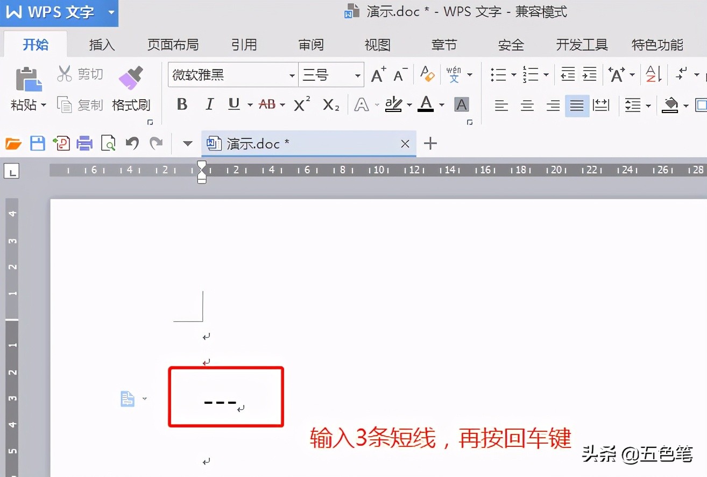Toggle italic formatting with the I icon
The image size is (707, 477).
(x=209, y=104)
